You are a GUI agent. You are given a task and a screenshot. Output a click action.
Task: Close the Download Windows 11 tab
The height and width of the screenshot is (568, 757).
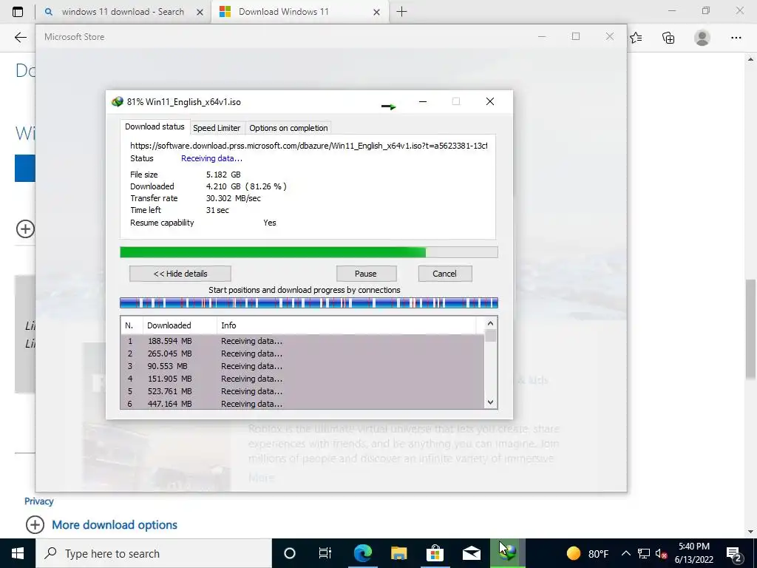[x=376, y=12]
